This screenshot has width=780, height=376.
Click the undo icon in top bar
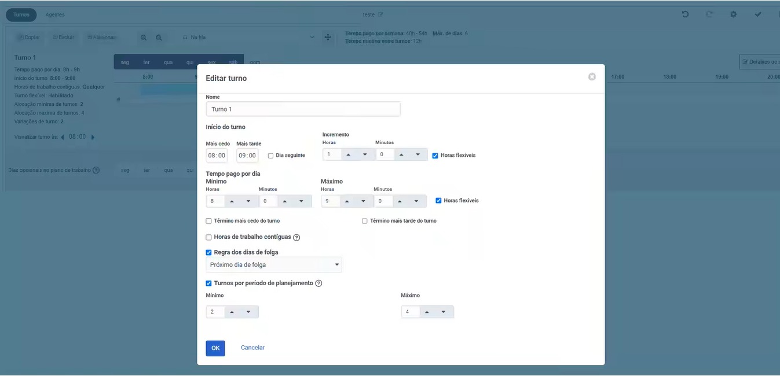pos(686,14)
